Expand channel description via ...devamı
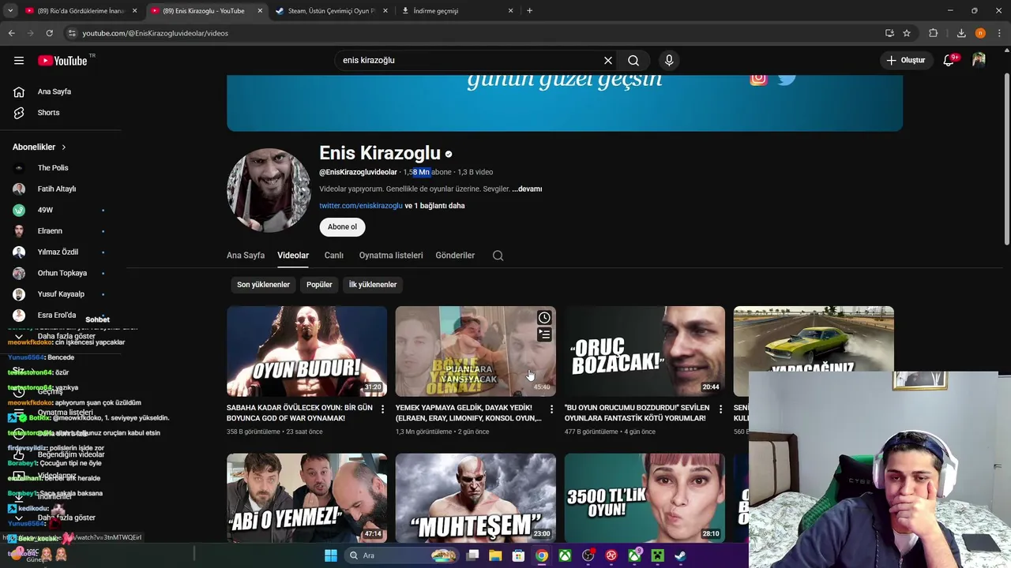 point(527,189)
